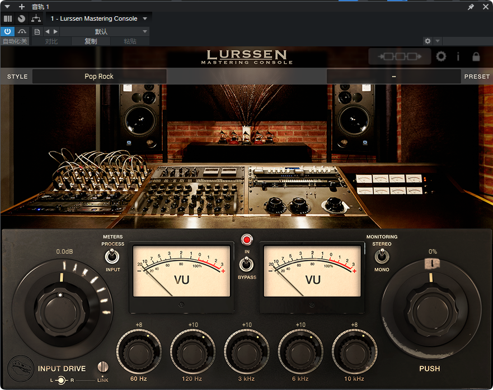Toggle the plugin power bypass button
Screen dimensions: 493x390
(7, 31)
